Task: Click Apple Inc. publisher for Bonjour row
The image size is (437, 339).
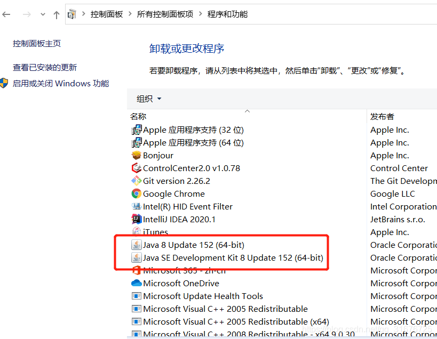Action: 390,156
